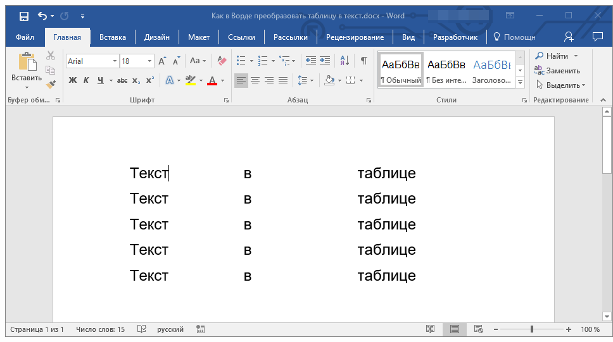The height and width of the screenshot is (342, 613).
Task: Open the Arial font name dropdown
Action: pyautogui.click(x=115, y=61)
